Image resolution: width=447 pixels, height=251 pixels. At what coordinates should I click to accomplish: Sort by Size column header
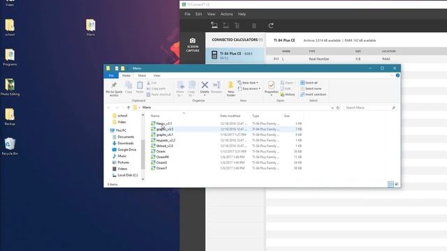tap(287, 116)
